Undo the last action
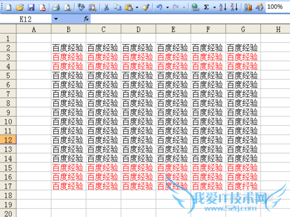 point(159,8)
